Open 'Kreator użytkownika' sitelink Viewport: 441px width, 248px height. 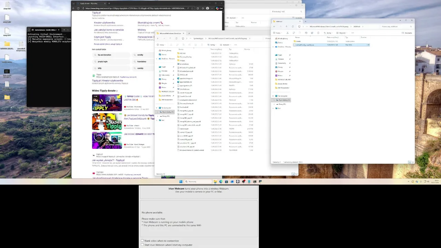tap(104, 23)
